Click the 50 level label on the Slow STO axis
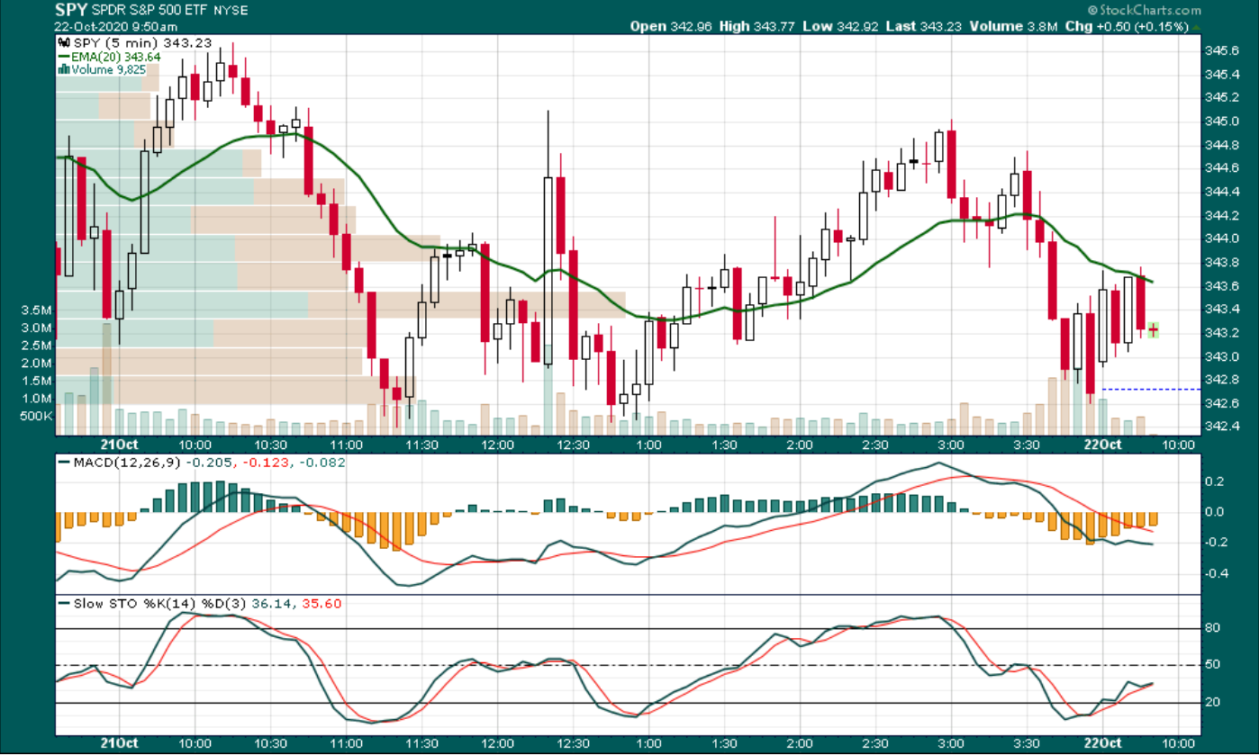 pyautogui.click(x=1212, y=665)
